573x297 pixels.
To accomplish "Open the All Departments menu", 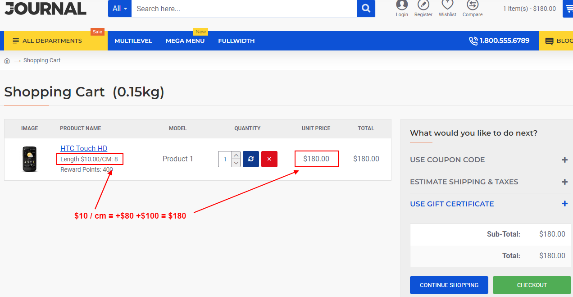I will coord(56,41).
